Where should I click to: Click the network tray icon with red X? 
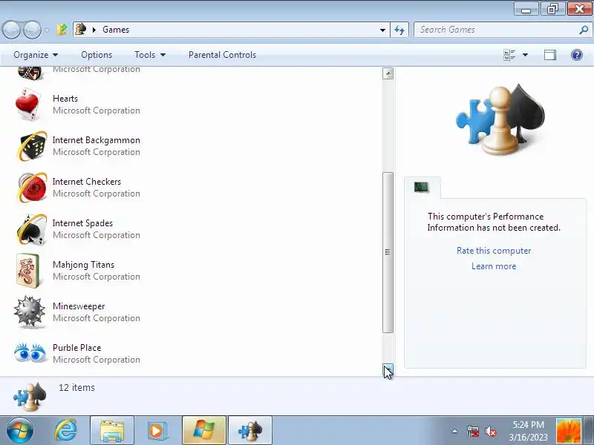click(x=472, y=431)
